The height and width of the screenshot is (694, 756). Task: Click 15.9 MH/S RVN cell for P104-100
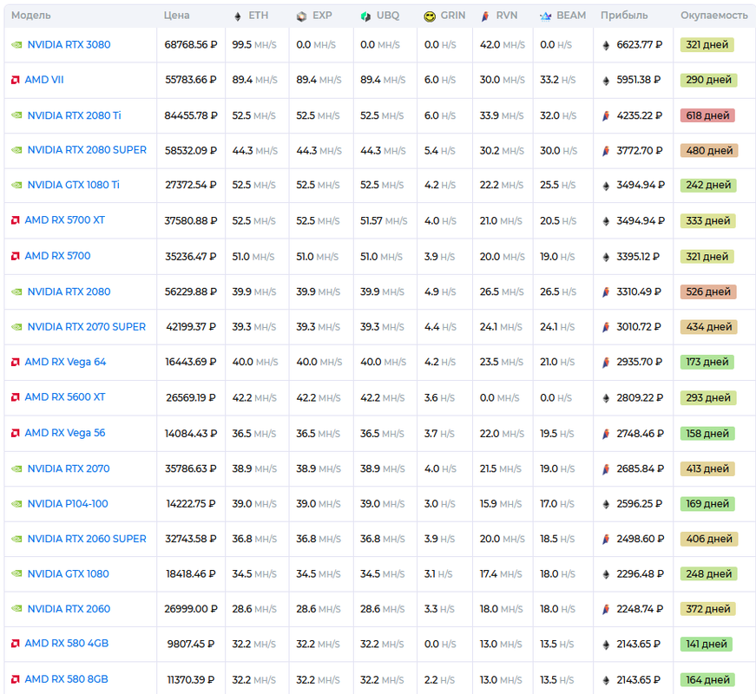pos(501,504)
